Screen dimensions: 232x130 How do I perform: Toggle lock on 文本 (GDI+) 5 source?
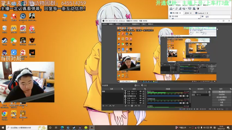[143, 91]
